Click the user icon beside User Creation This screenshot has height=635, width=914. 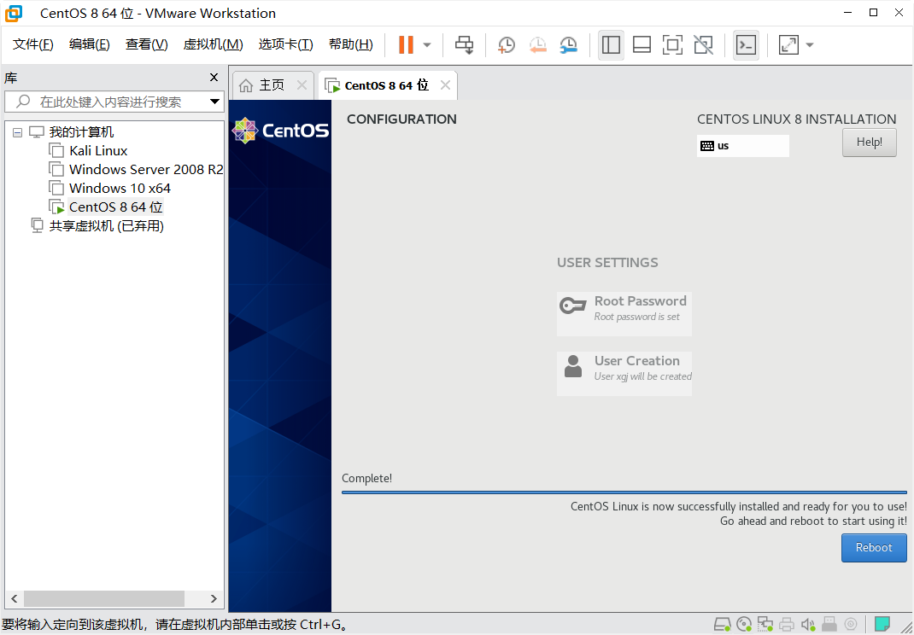pos(573,366)
